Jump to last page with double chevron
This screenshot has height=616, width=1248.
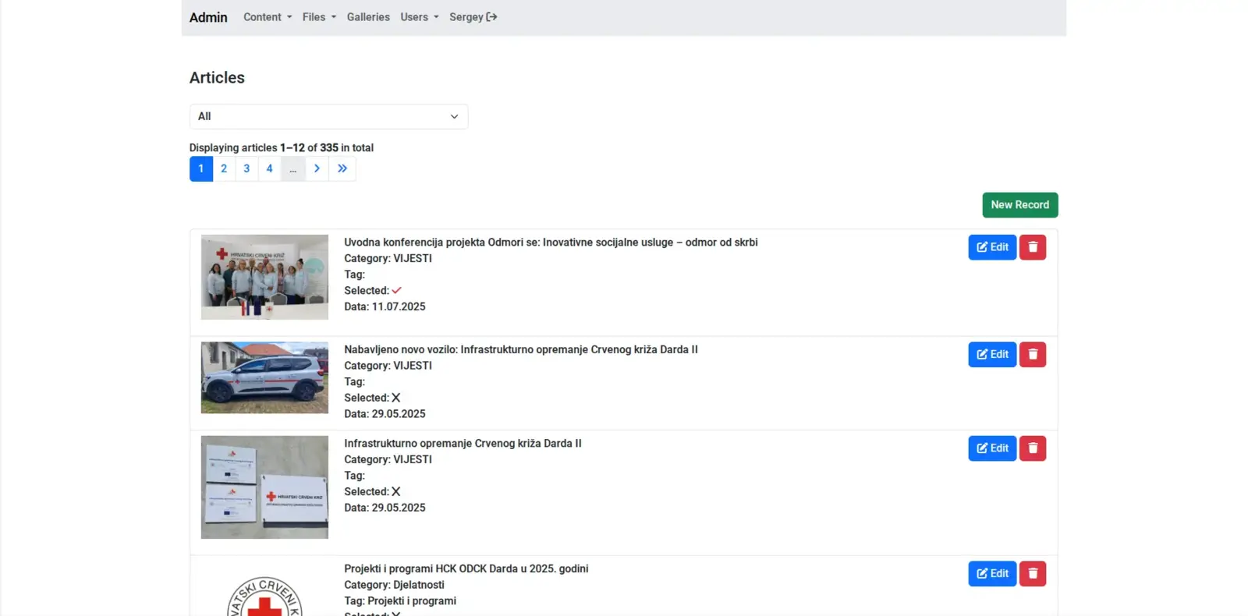point(342,168)
